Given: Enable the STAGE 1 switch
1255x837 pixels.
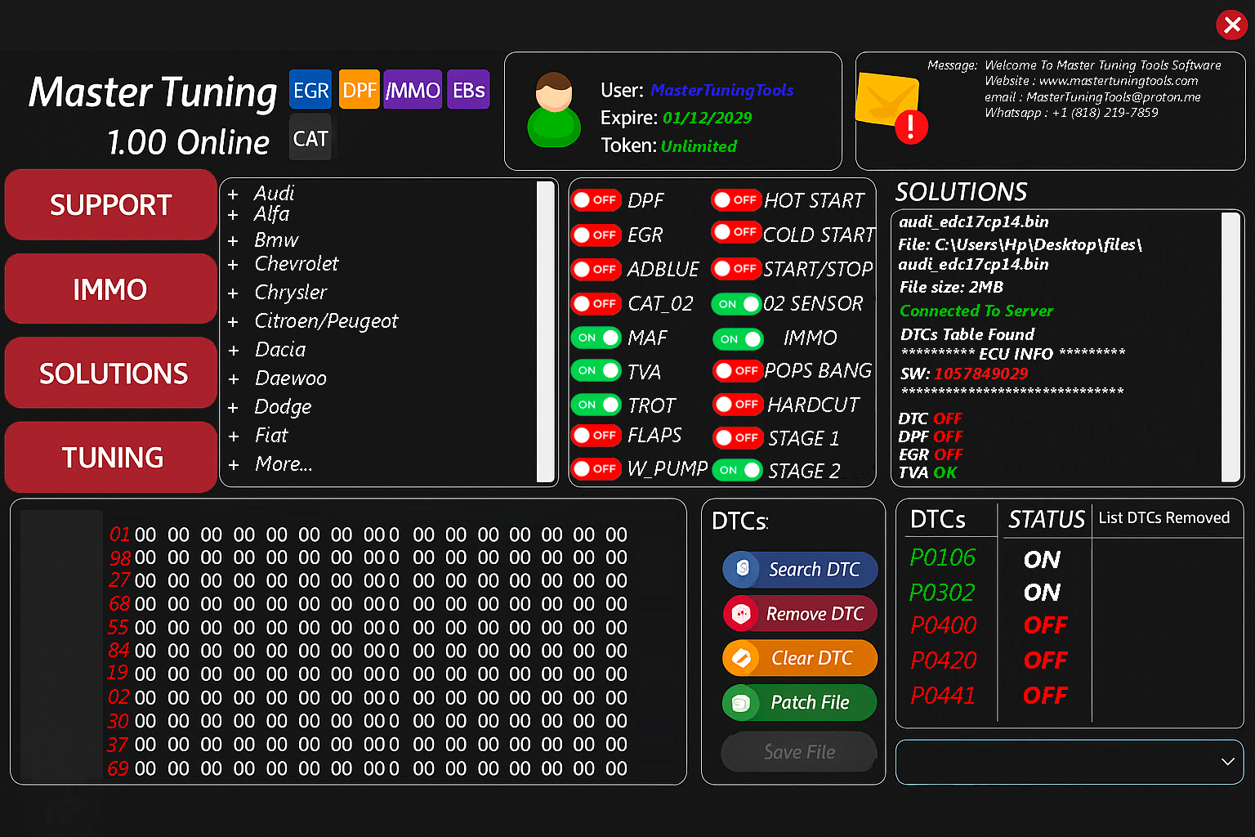Looking at the screenshot, I should click(x=739, y=437).
